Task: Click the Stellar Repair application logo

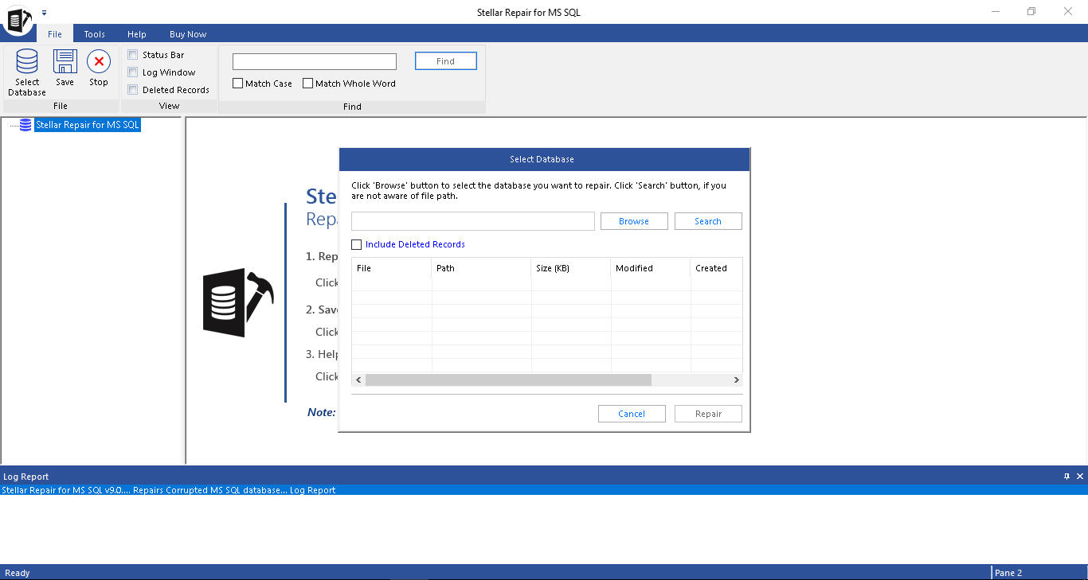Action: (18, 19)
